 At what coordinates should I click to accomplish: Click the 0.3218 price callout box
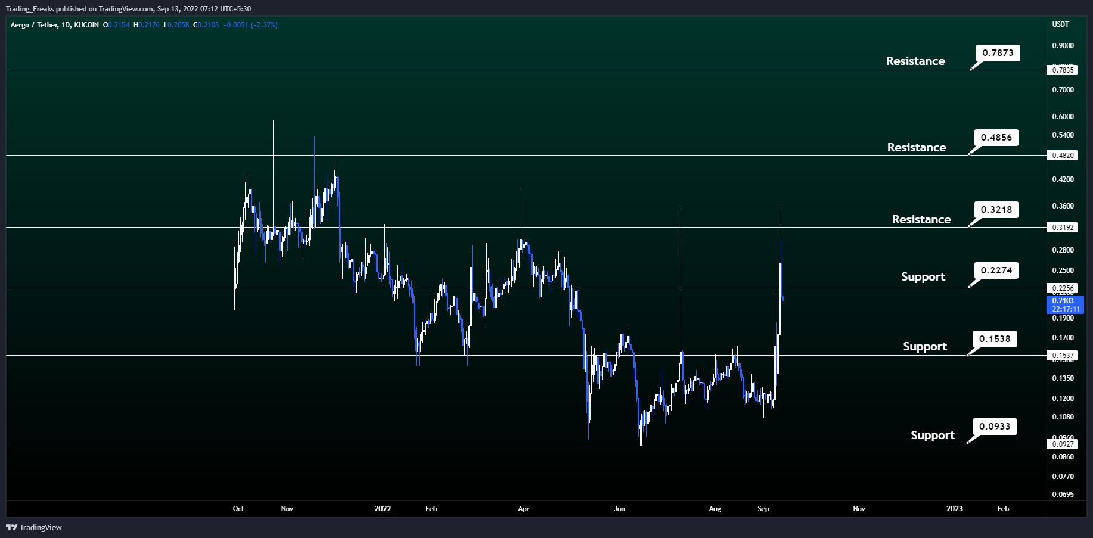[x=996, y=210]
